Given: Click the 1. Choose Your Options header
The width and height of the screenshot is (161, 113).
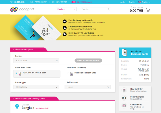Looking at the screenshot, I should click(x=23, y=49).
